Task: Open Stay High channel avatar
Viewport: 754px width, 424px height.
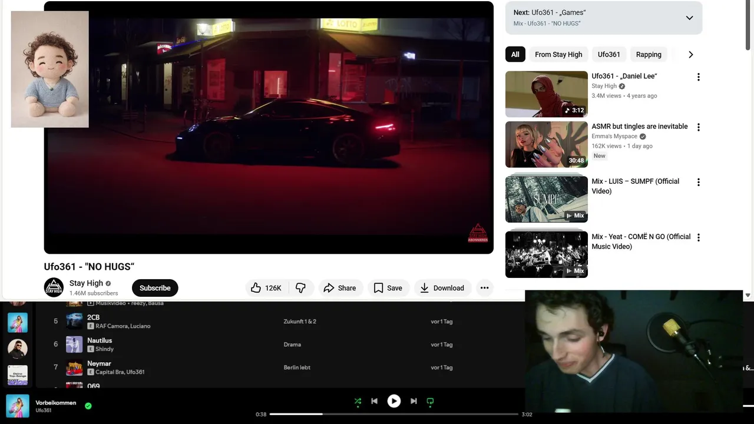Action: pyautogui.click(x=54, y=287)
